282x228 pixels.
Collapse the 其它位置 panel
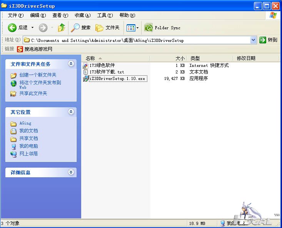(71, 112)
